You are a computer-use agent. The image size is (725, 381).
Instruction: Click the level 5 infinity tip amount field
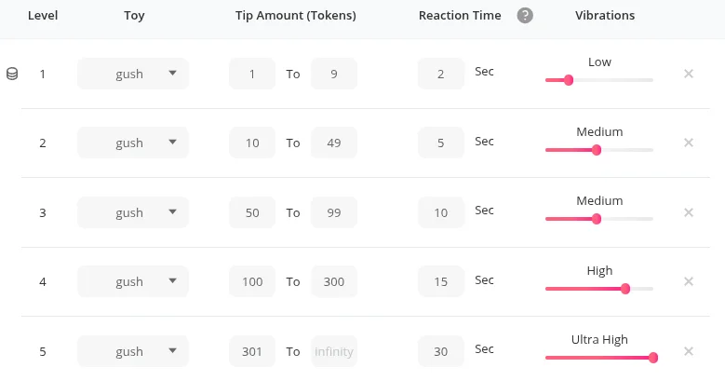pos(334,351)
